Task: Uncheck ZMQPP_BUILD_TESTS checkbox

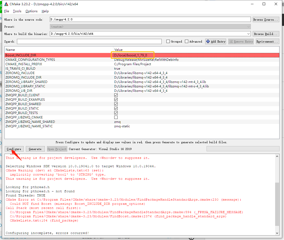Action: coord(116,113)
